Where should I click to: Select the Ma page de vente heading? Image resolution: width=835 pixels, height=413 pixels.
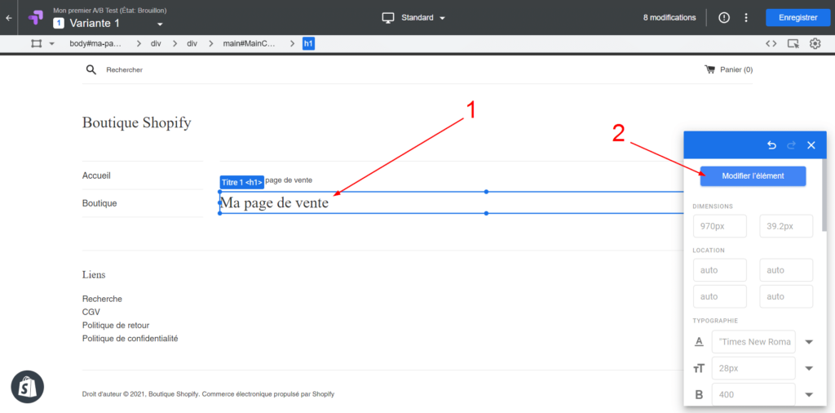pyautogui.click(x=274, y=203)
